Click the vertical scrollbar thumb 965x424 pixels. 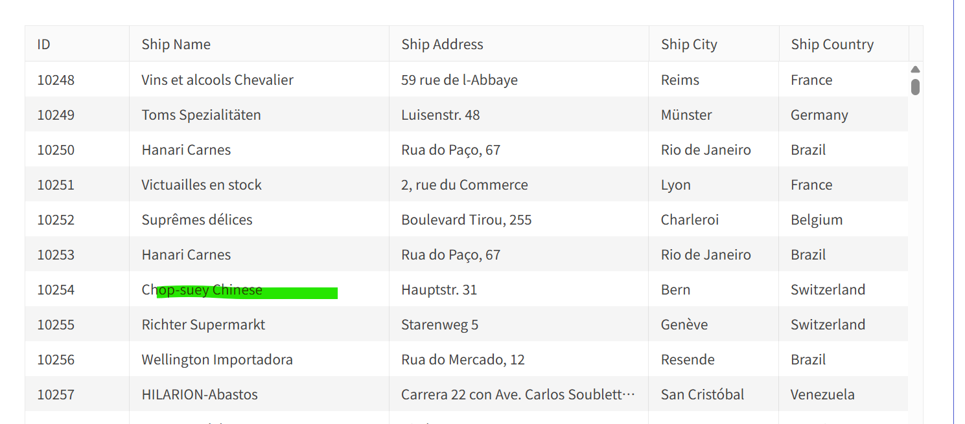click(x=915, y=87)
